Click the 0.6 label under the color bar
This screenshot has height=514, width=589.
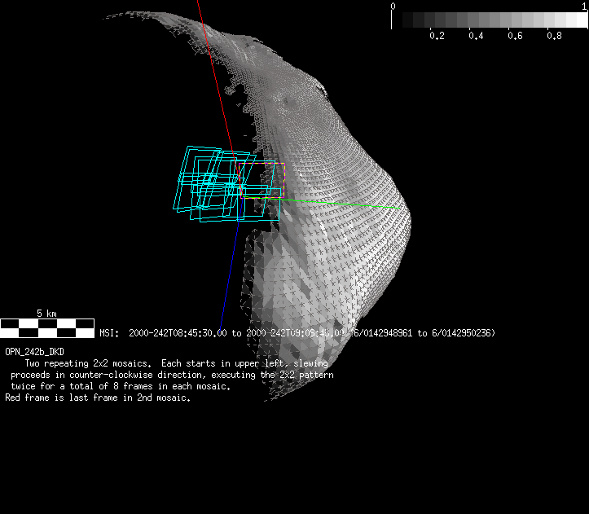click(515, 37)
